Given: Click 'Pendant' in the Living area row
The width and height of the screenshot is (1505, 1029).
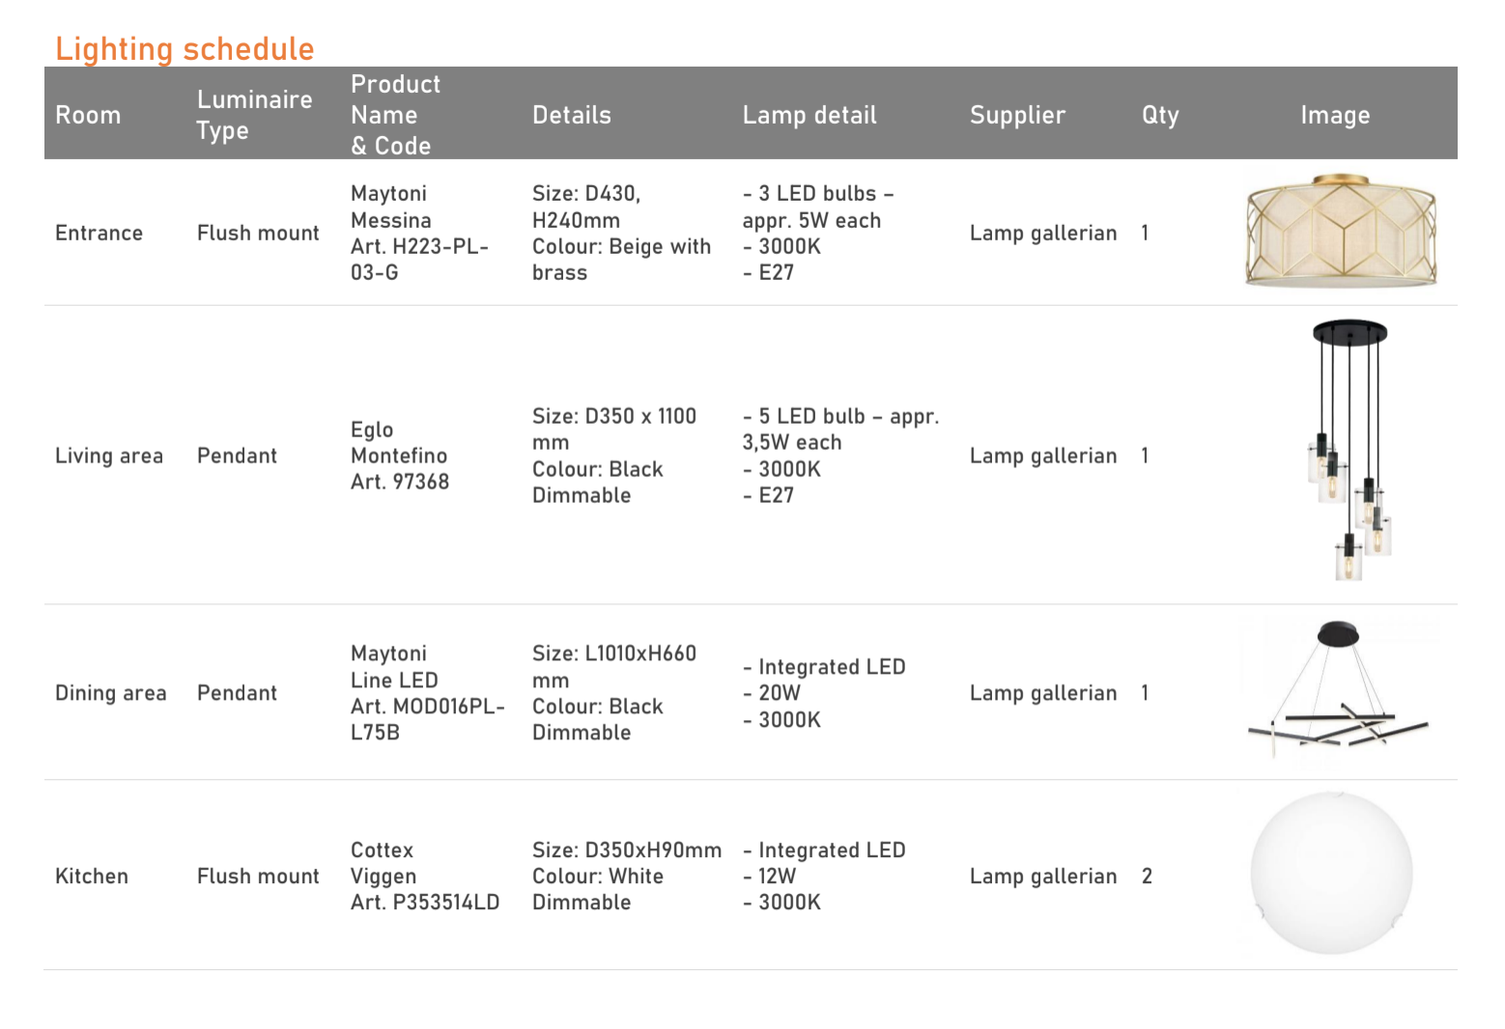Looking at the screenshot, I should coord(237,456).
